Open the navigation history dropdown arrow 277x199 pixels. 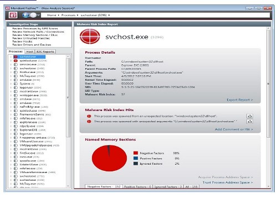pos(38,15)
